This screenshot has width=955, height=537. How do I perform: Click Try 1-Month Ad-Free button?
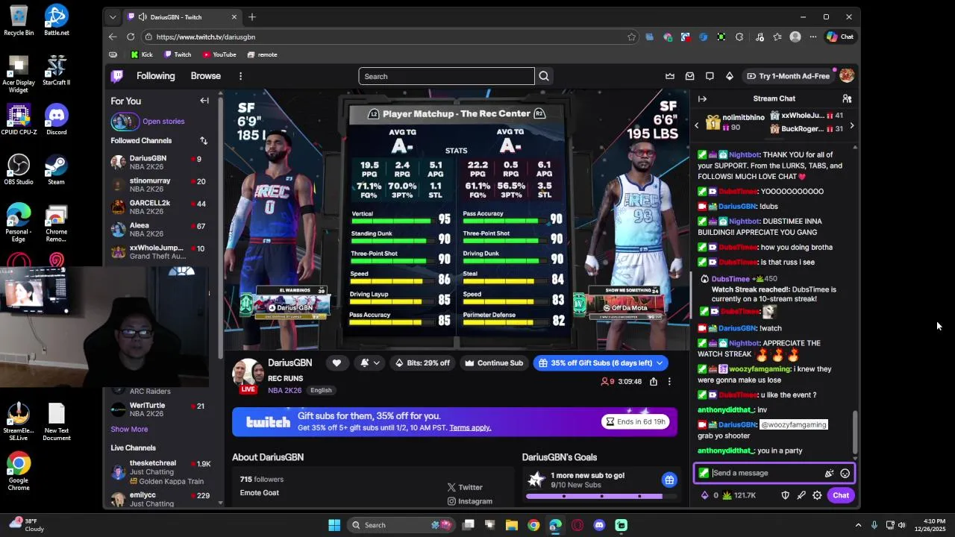click(788, 76)
